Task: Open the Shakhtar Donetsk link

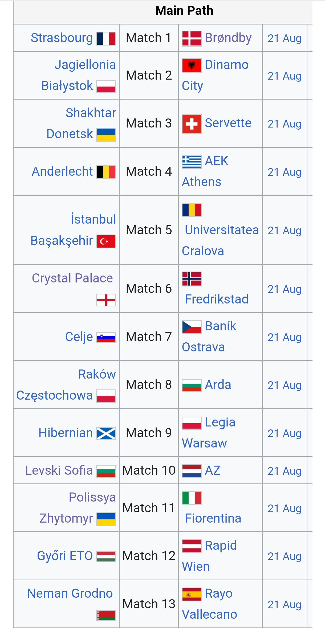Action: click(81, 123)
